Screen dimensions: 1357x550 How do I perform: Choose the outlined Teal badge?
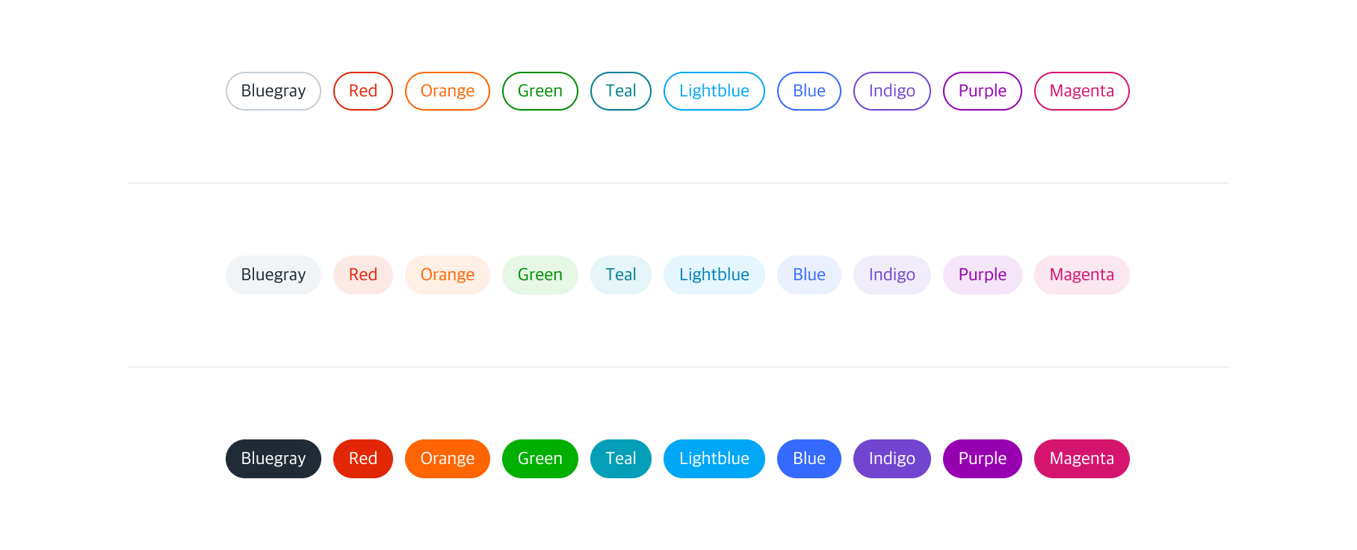click(x=620, y=91)
